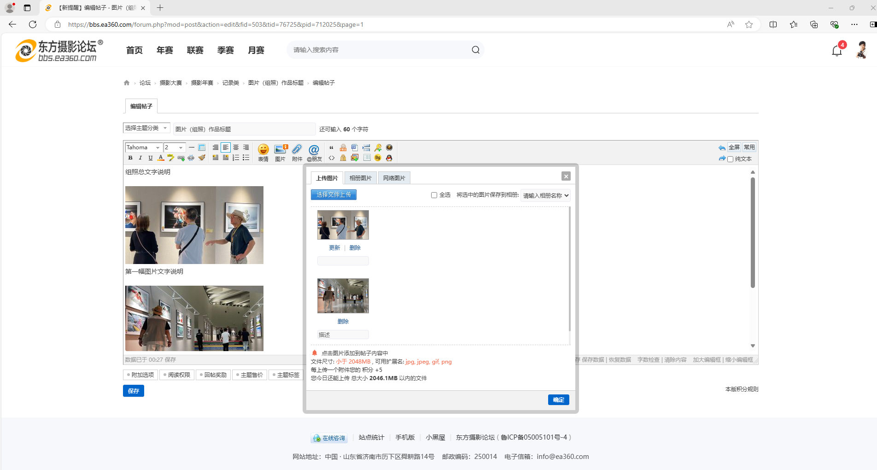This screenshot has height=470, width=877.
Task: Enable the 纯文本 plain text checkbox
Action: [730, 159]
